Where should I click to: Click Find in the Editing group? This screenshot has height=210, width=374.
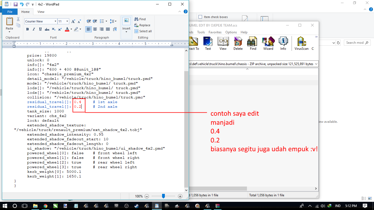pyautogui.click(x=140, y=19)
